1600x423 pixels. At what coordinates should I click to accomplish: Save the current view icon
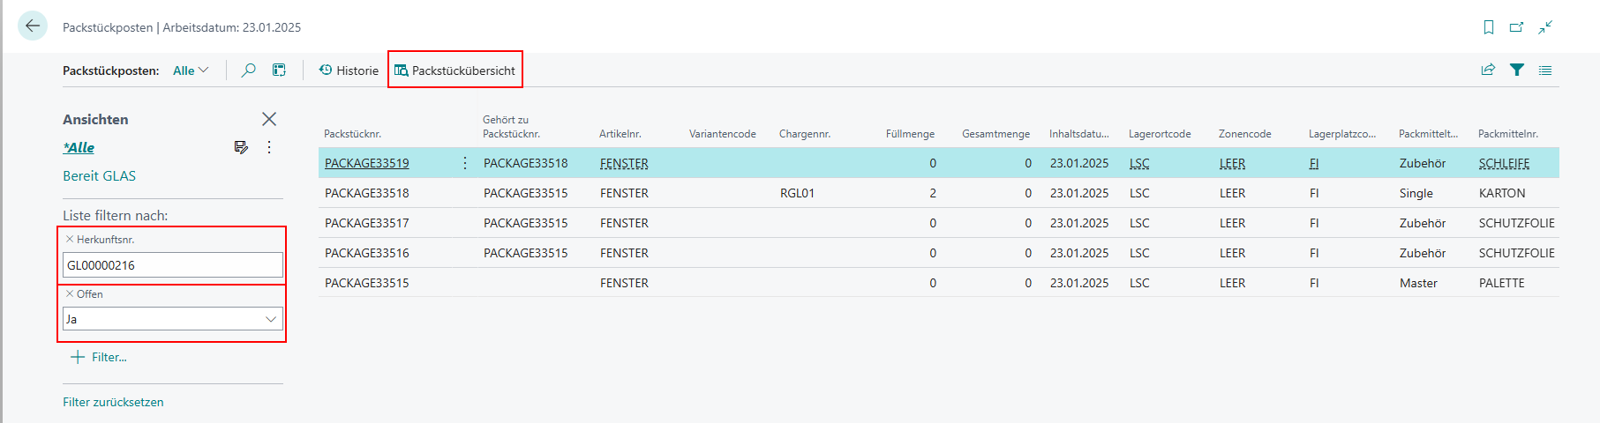click(x=241, y=147)
